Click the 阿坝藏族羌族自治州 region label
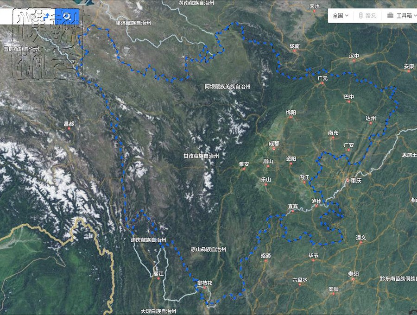The height and width of the screenshot is (315, 417). pos(227,87)
